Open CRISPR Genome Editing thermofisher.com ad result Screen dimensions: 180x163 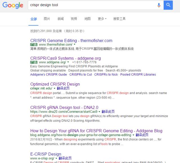[x=71, y=41]
